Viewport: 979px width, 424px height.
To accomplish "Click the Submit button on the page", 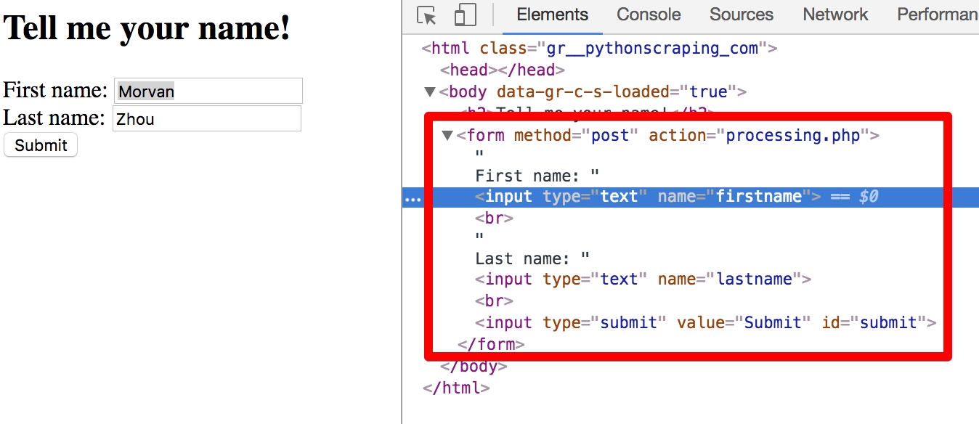I will (41, 145).
